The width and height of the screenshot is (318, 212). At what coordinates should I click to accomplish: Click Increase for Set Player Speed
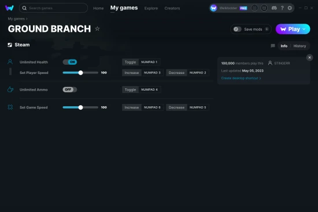[x=132, y=73]
